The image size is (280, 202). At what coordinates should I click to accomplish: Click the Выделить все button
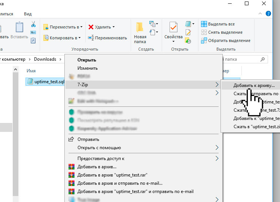tap(218, 24)
